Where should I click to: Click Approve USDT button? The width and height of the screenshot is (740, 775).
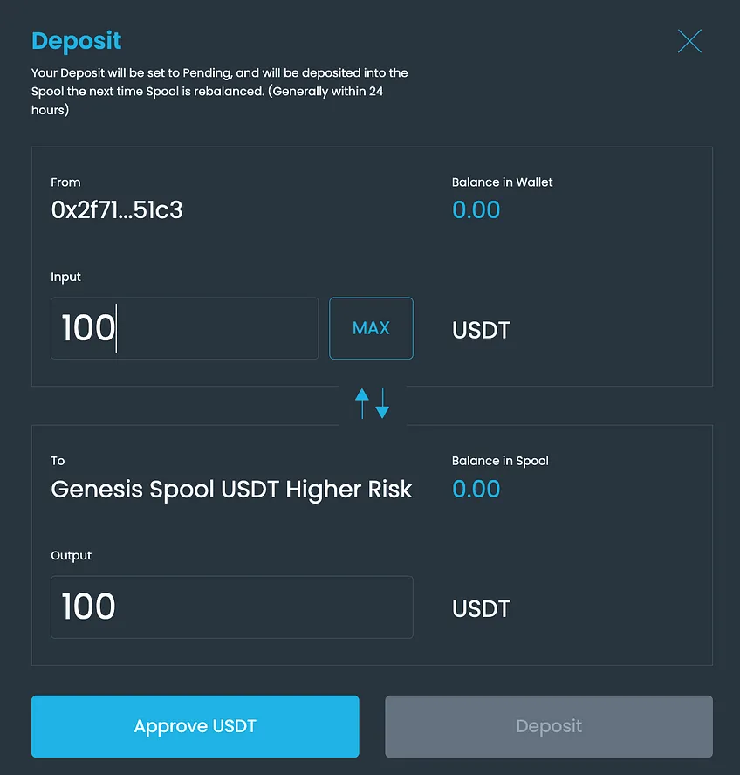click(x=195, y=726)
